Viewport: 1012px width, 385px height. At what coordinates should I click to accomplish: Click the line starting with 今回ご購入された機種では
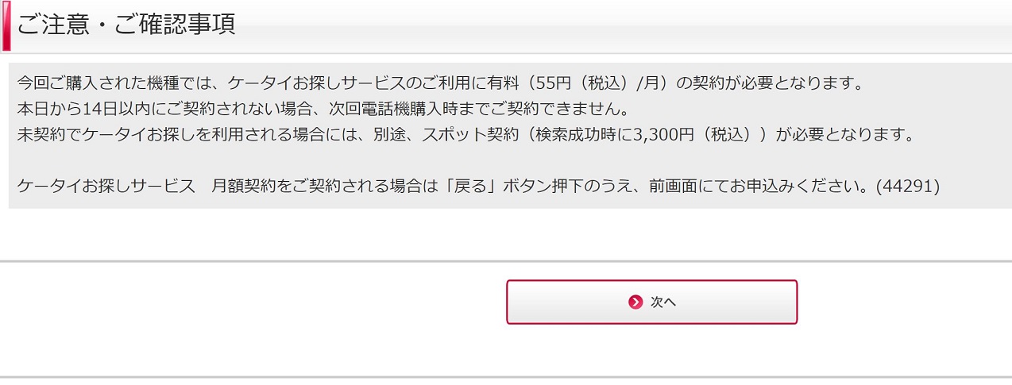pos(439,83)
